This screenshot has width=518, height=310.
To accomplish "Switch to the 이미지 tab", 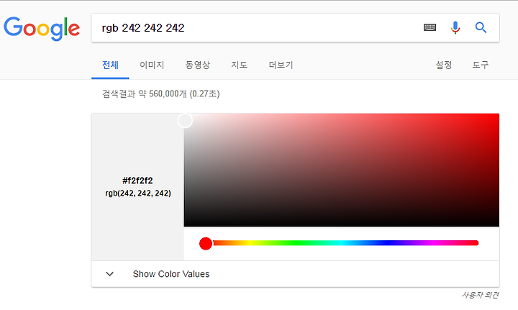I will [152, 65].
